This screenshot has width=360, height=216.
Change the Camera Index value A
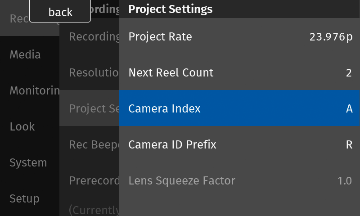click(x=349, y=109)
